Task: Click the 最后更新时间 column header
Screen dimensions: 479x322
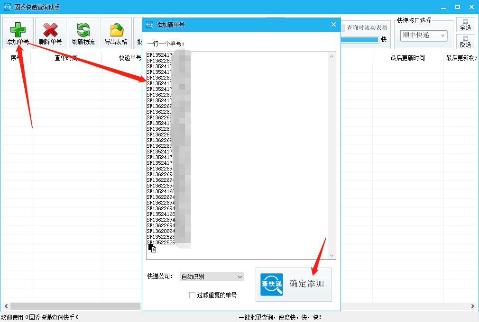Action: [x=407, y=58]
